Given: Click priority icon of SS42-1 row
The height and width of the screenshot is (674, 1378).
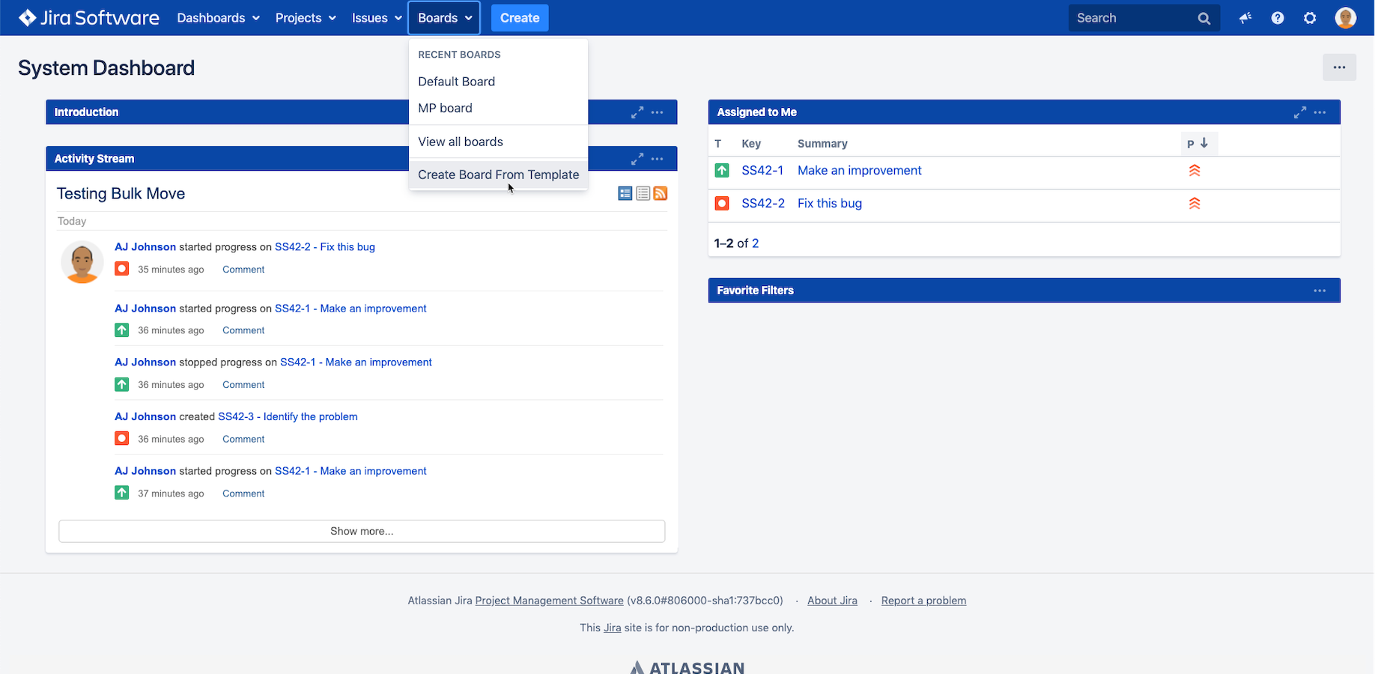Looking at the screenshot, I should [1195, 171].
